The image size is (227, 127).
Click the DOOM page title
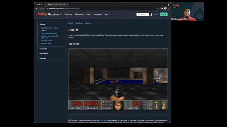[x=73, y=30]
